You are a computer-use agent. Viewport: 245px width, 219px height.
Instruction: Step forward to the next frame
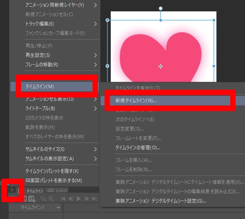point(86,199)
